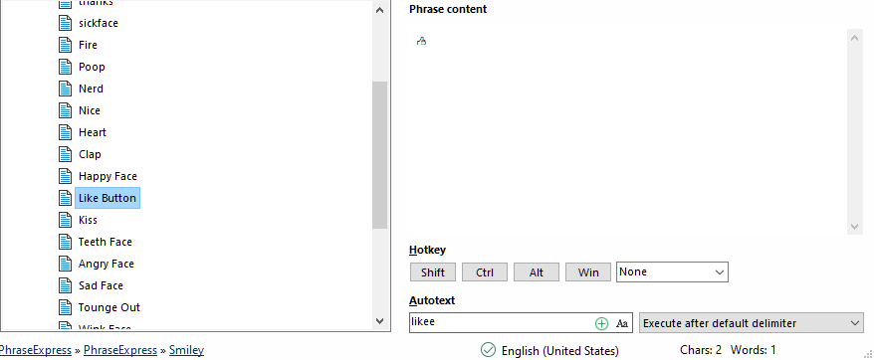Screen dimensions: 874x360
Task: Click the green spell check checkmark icon
Action: coord(488,350)
